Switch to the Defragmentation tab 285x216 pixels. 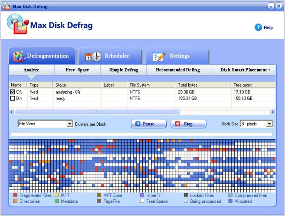click(x=42, y=56)
